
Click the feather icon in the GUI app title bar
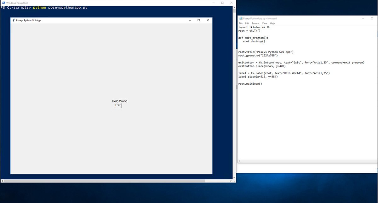13,20
